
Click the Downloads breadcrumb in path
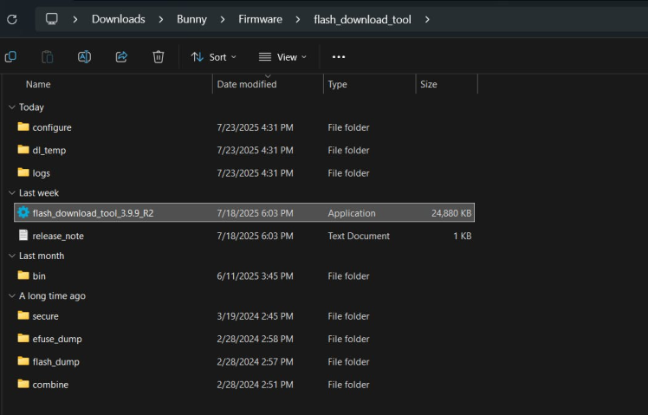click(118, 19)
